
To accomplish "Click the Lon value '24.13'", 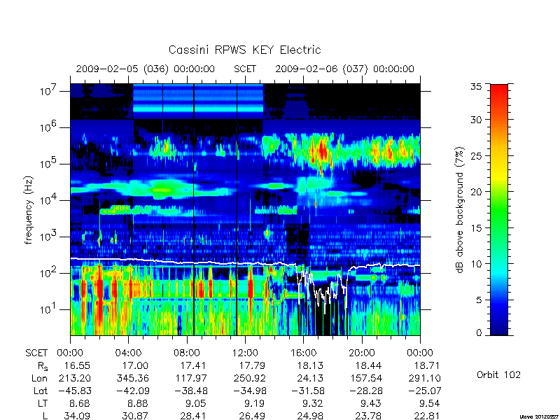I will click(310, 378).
